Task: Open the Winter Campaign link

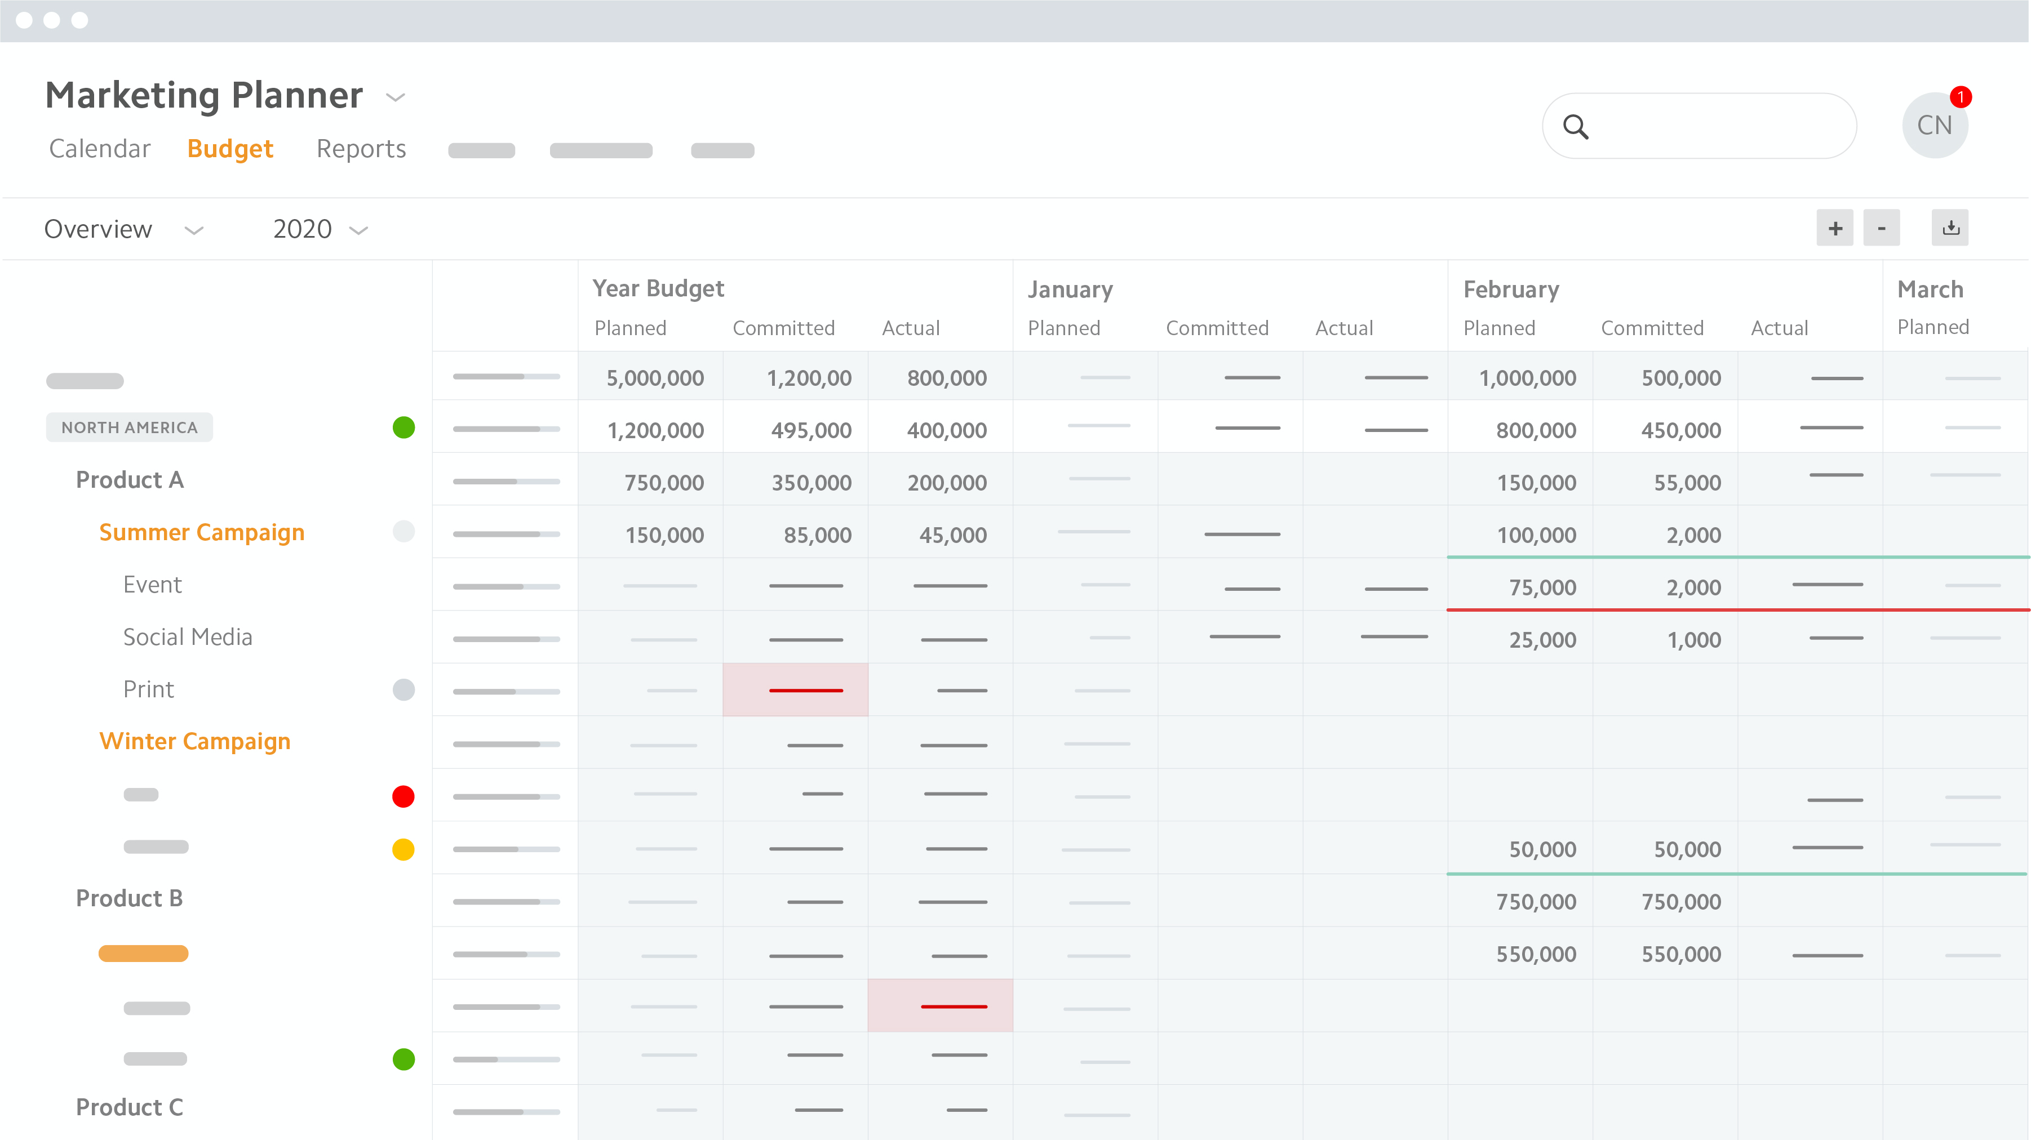Action: click(195, 741)
